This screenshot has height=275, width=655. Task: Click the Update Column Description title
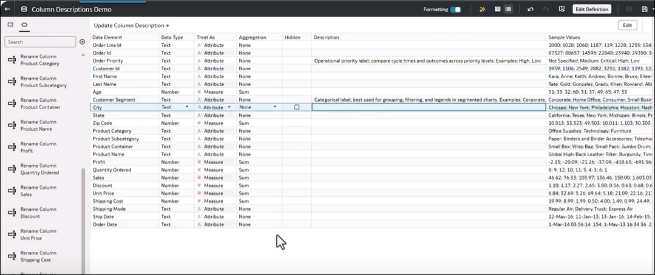129,25
